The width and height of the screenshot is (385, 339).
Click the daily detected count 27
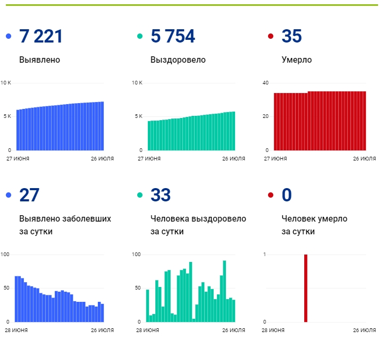29,195
